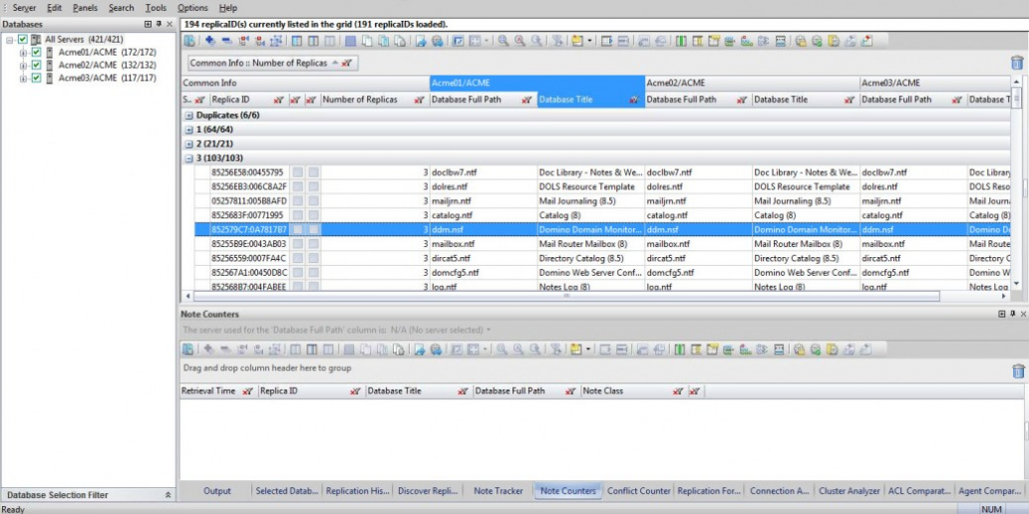The height and width of the screenshot is (514, 1029).
Task: Switch to the Output tab
Action: tap(217, 490)
